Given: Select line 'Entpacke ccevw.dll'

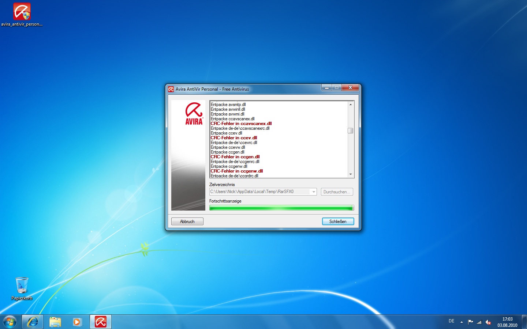Looking at the screenshot, I should 228,147.
